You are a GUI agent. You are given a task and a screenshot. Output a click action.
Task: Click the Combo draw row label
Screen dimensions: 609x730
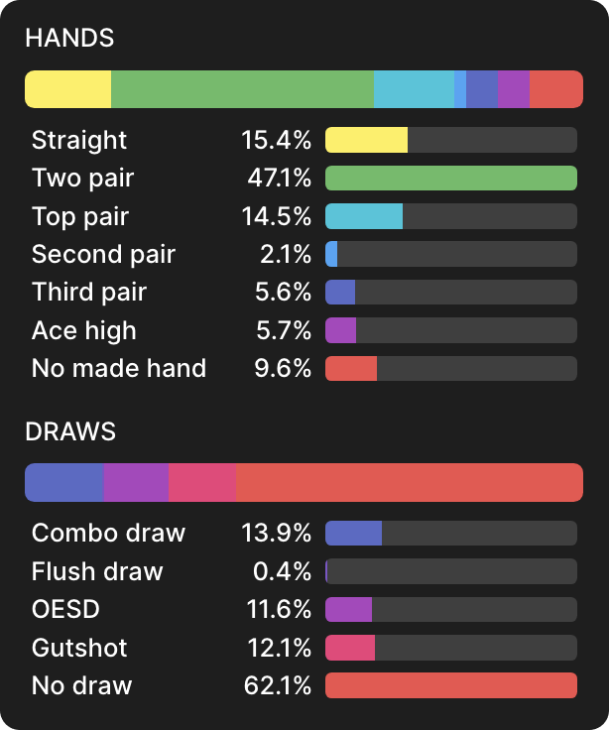tap(108, 533)
